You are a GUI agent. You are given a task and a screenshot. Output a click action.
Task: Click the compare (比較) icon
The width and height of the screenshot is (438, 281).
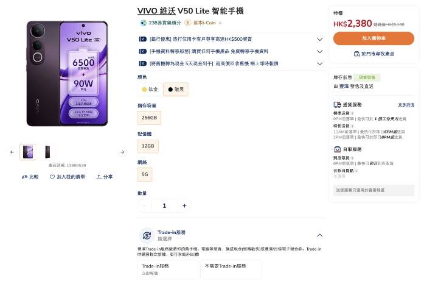pyautogui.click(x=24, y=177)
